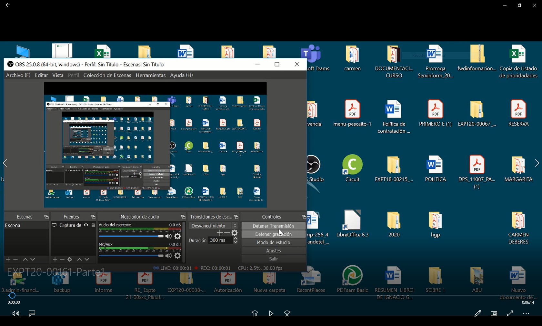
Task: Click the volume speaker icon in player
Action: (x=15, y=313)
